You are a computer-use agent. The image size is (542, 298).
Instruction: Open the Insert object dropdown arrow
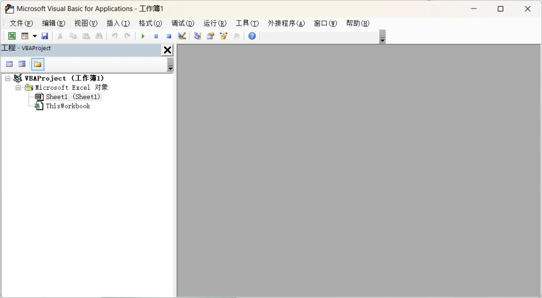point(35,36)
